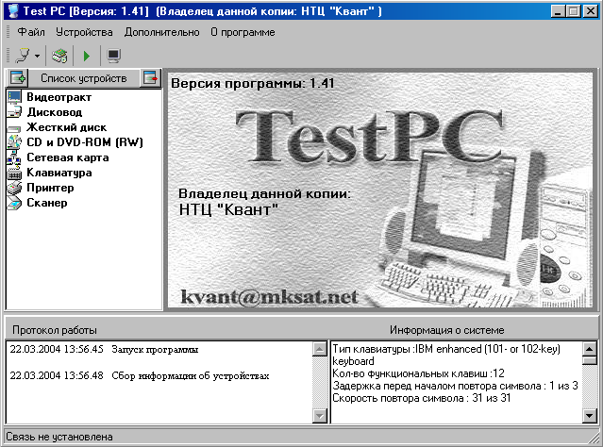Click the Версия программы: 1.41 text
This screenshot has width=603, height=447.
tap(252, 83)
